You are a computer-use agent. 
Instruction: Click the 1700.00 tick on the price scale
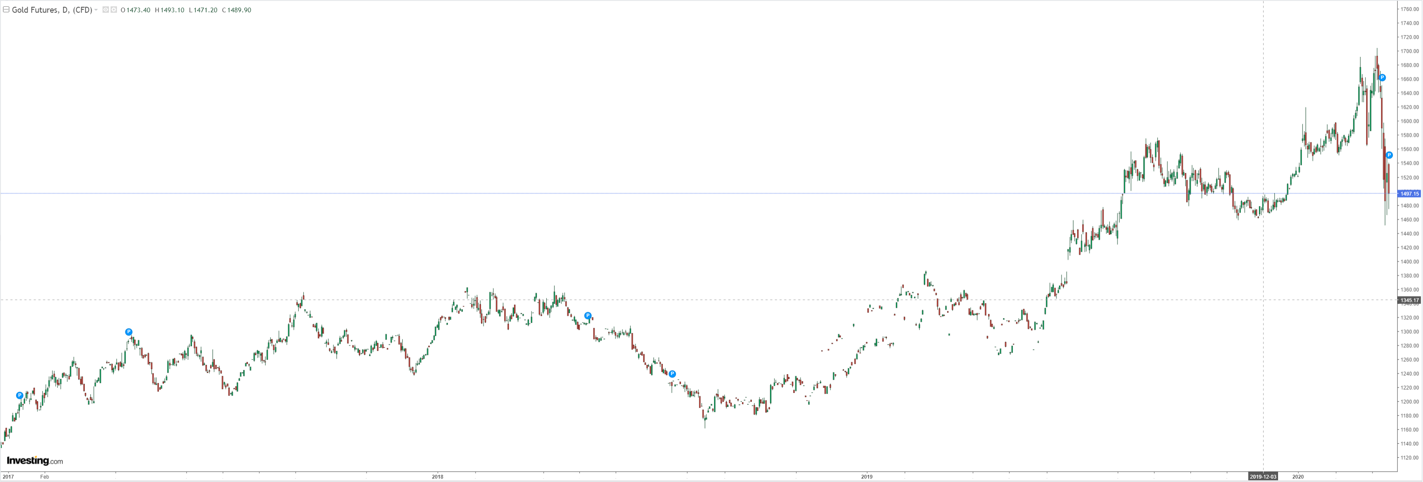pyautogui.click(x=1409, y=51)
